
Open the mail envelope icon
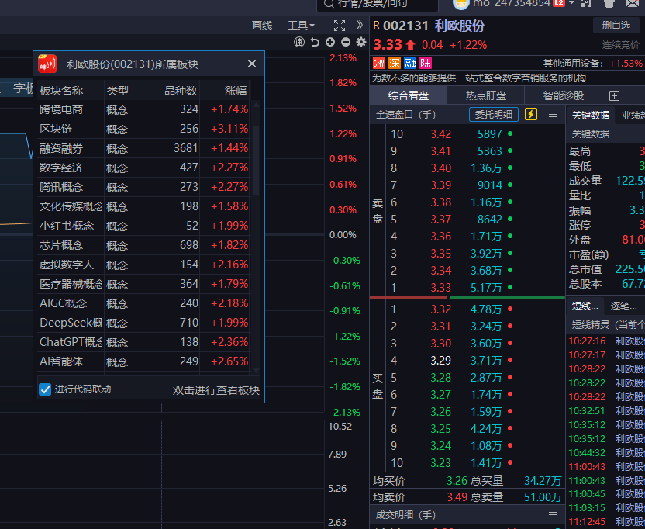(633, 3)
